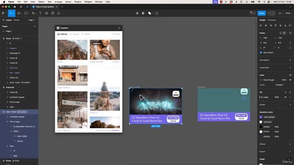The height and width of the screenshot is (165, 294).
Task: Add a layout grid with plus
Action: click(x=290, y=67)
